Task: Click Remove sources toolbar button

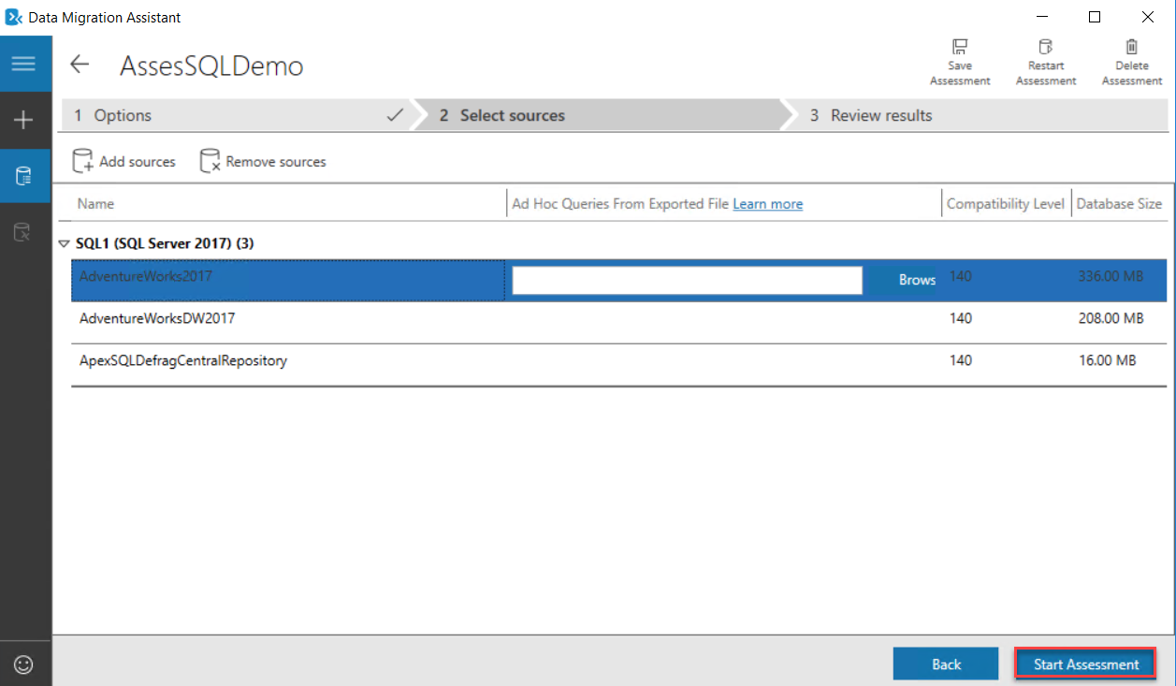Action: click(x=263, y=161)
